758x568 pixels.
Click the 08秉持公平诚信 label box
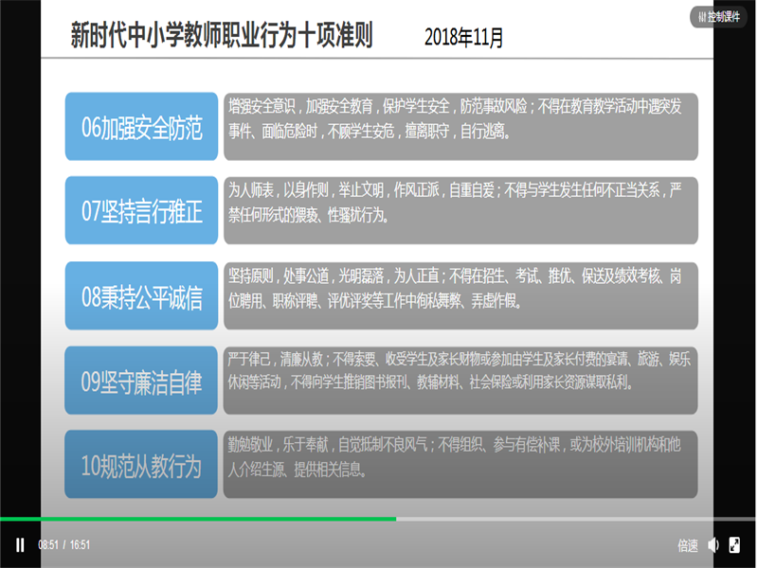pyautogui.click(x=141, y=297)
